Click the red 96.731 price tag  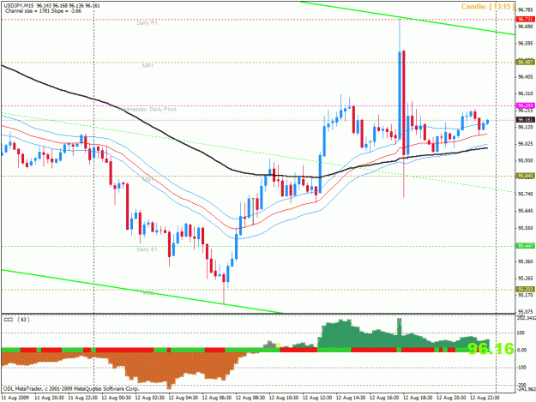point(526,20)
